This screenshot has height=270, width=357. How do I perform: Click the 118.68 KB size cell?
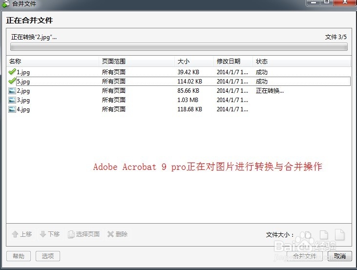pyautogui.click(x=189, y=109)
